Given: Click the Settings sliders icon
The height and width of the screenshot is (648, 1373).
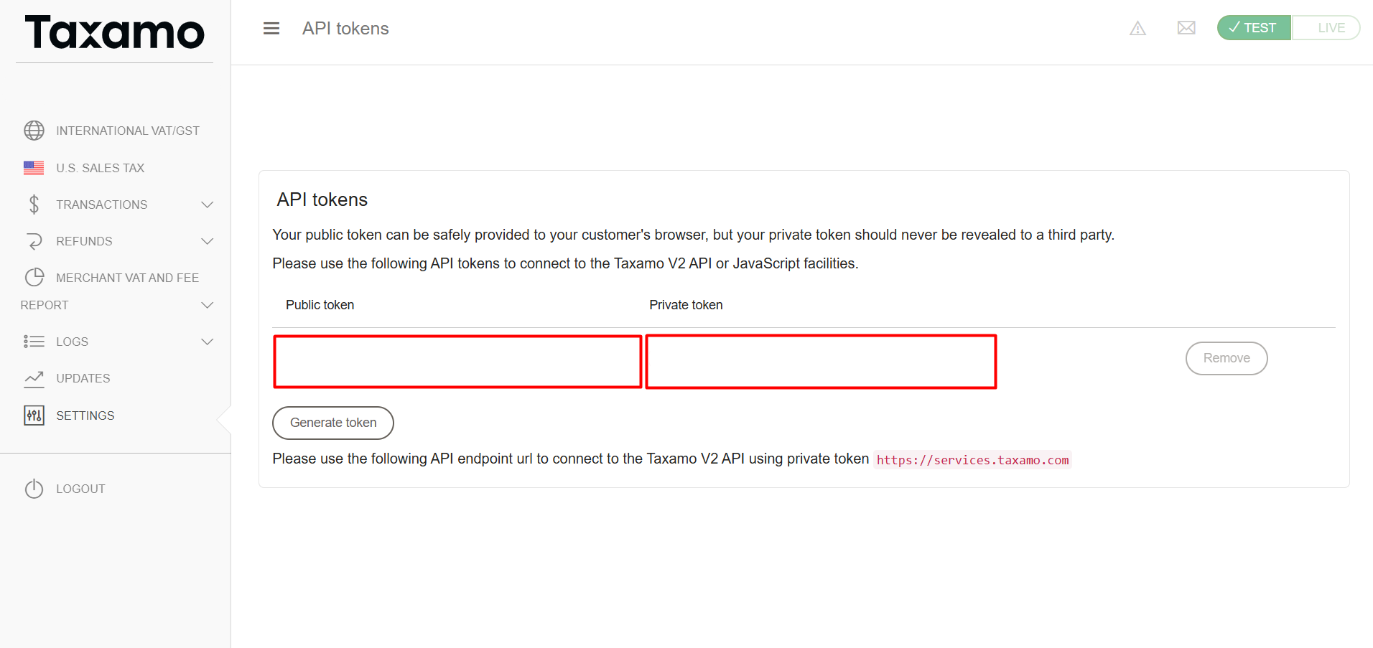Looking at the screenshot, I should (x=34, y=415).
